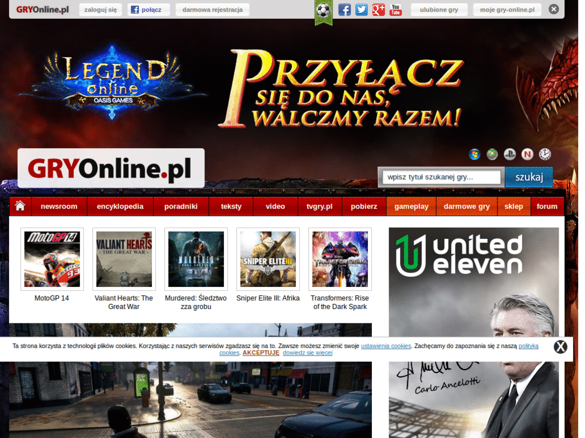This screenshot has width=585, height=438.
Task: Click 'darmowa rejestracja' button
Action: click(x=213, y=10)
